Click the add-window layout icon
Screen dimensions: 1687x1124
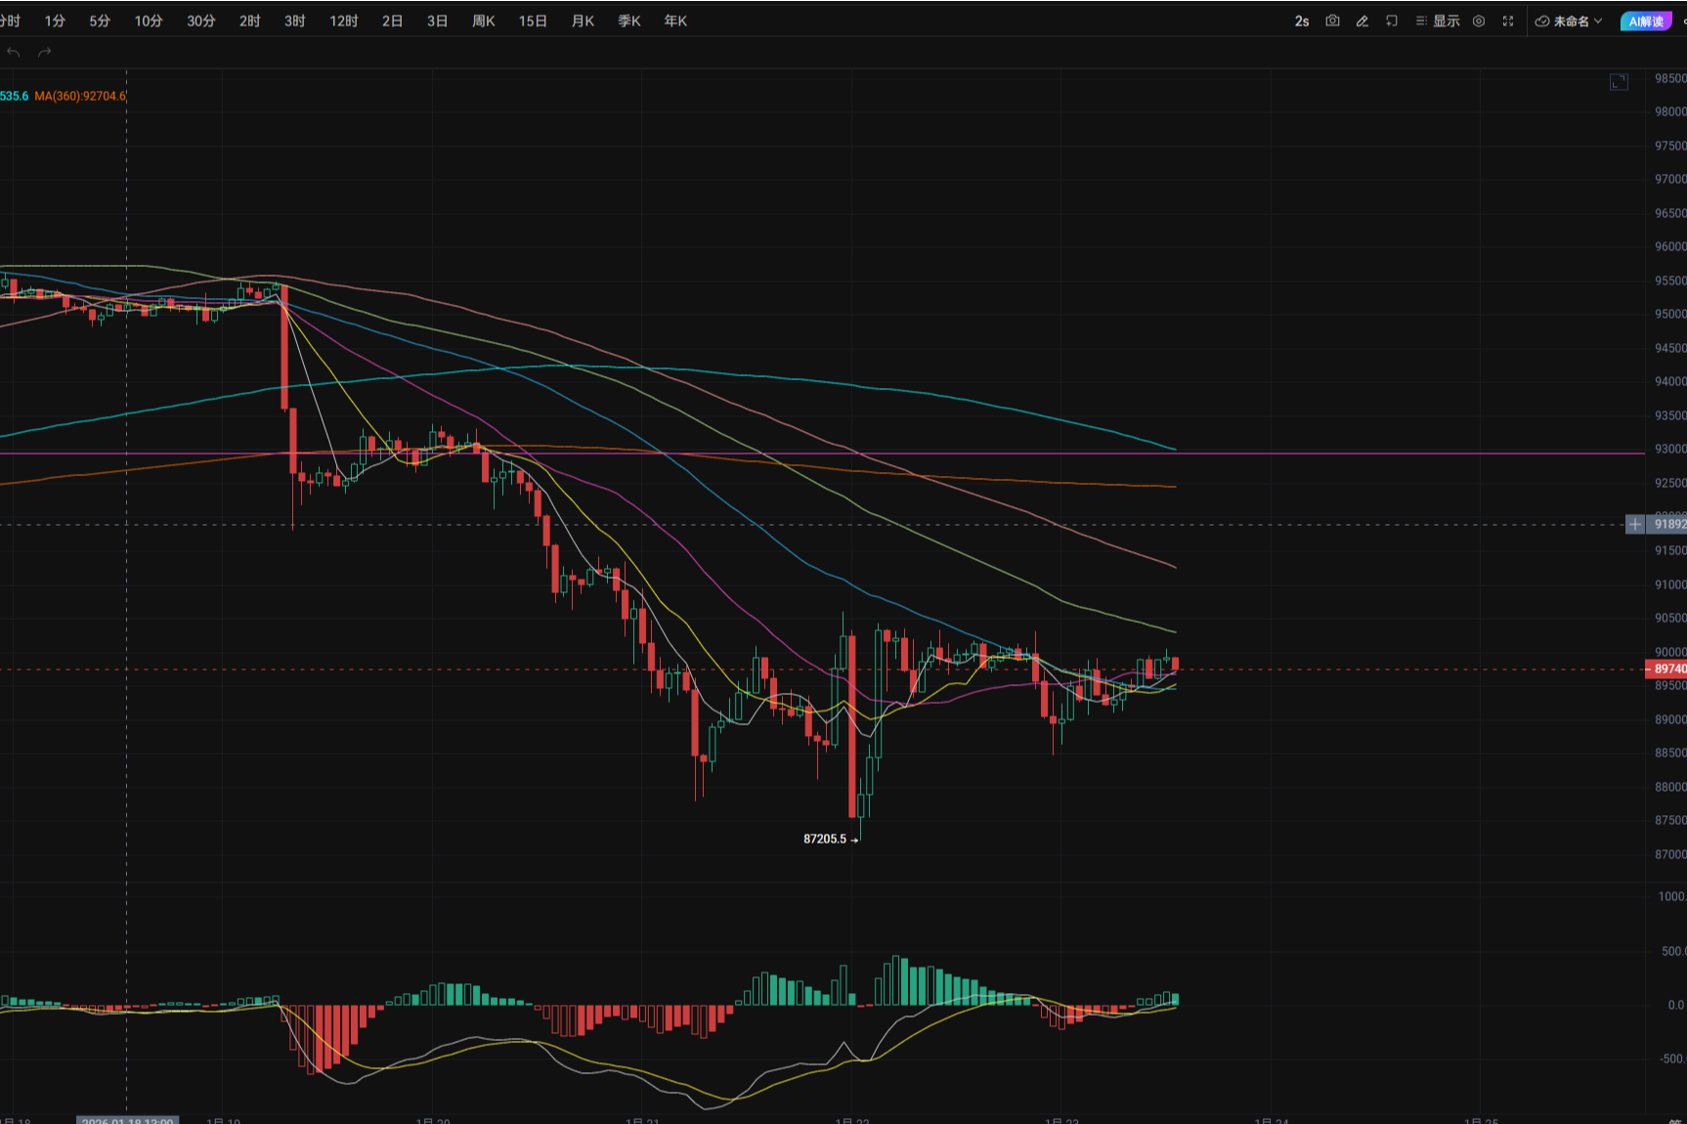(x=1392, y=21)
